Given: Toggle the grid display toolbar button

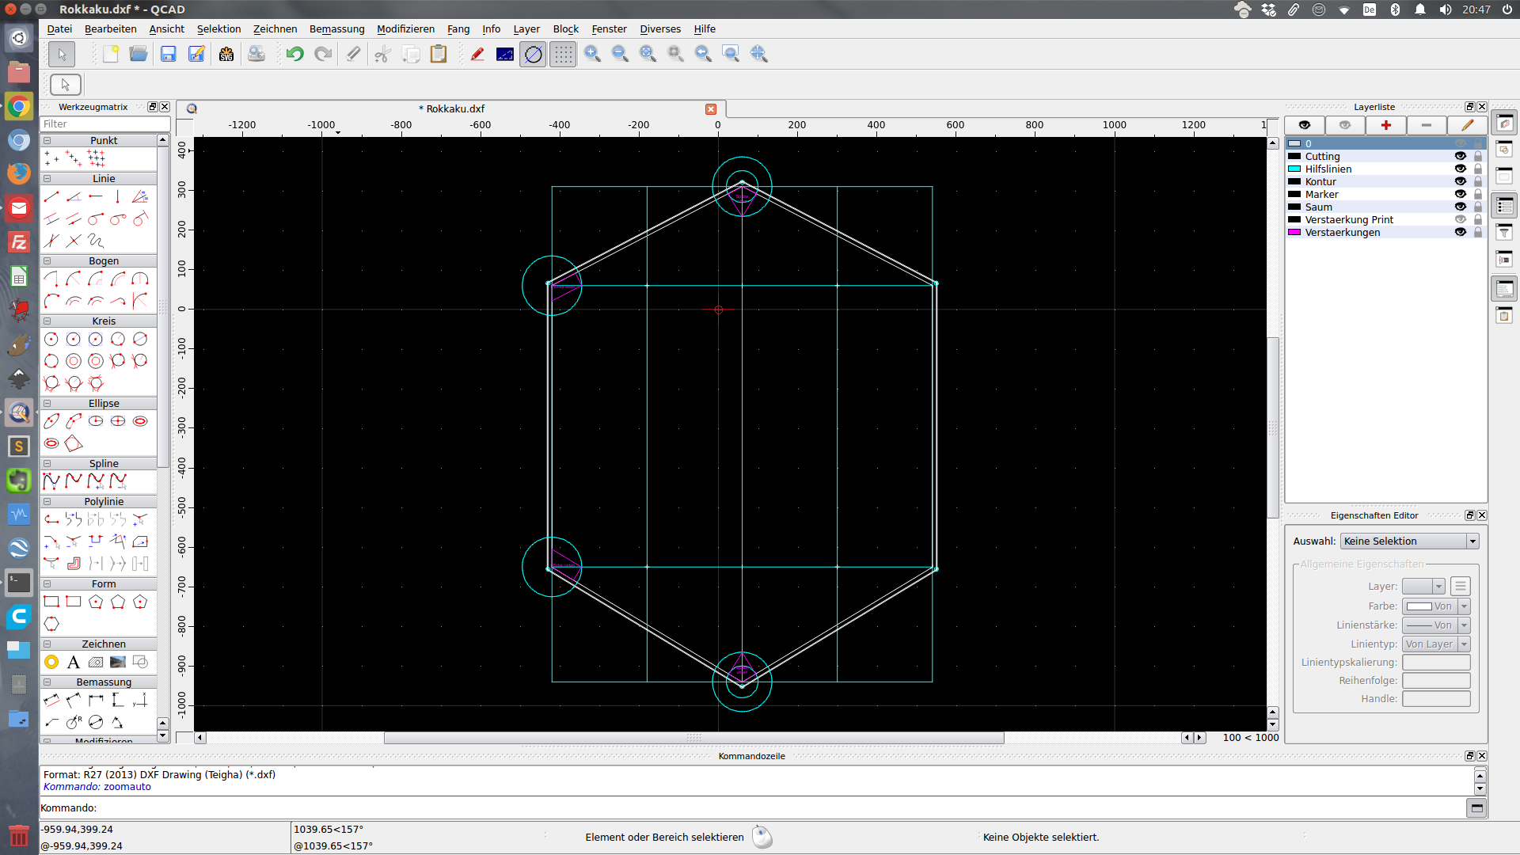Looking at the screenshot, I should [x=563, y=54].
